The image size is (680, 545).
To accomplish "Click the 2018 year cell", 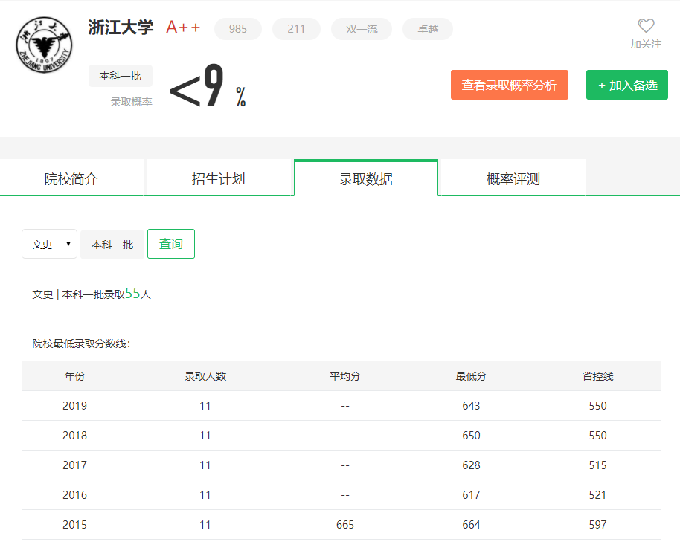I will pyautogui.click(x=74, y=435).
